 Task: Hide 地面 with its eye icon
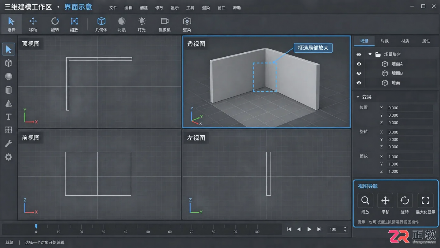(x=359, y=83)
